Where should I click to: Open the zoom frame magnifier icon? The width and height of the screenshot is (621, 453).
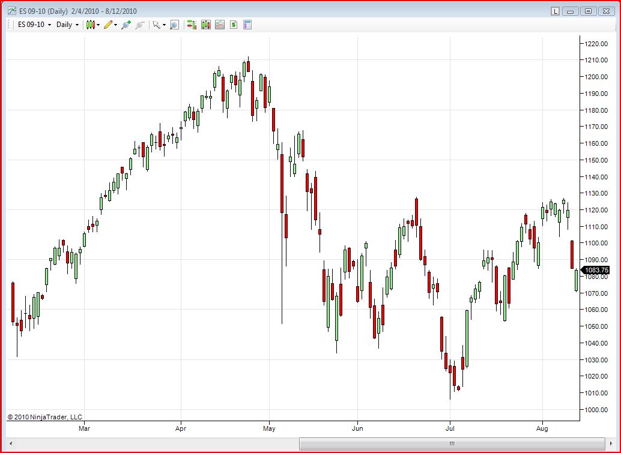[174, 25]
